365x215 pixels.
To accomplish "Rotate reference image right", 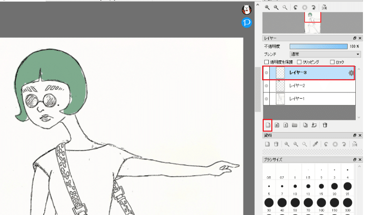I will (344, 144).
